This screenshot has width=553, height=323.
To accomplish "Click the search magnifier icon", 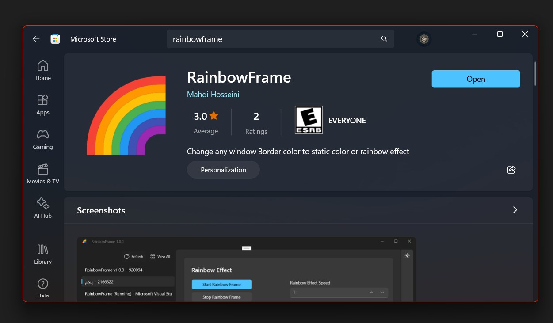I will pyautogui.click(x=384, y=39).
